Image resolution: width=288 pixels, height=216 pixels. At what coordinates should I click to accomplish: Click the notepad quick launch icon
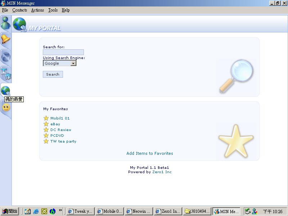28,211
